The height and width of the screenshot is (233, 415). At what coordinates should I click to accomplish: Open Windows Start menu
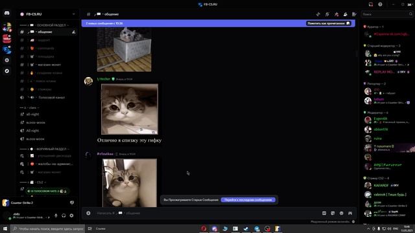(x=5, y=228)
